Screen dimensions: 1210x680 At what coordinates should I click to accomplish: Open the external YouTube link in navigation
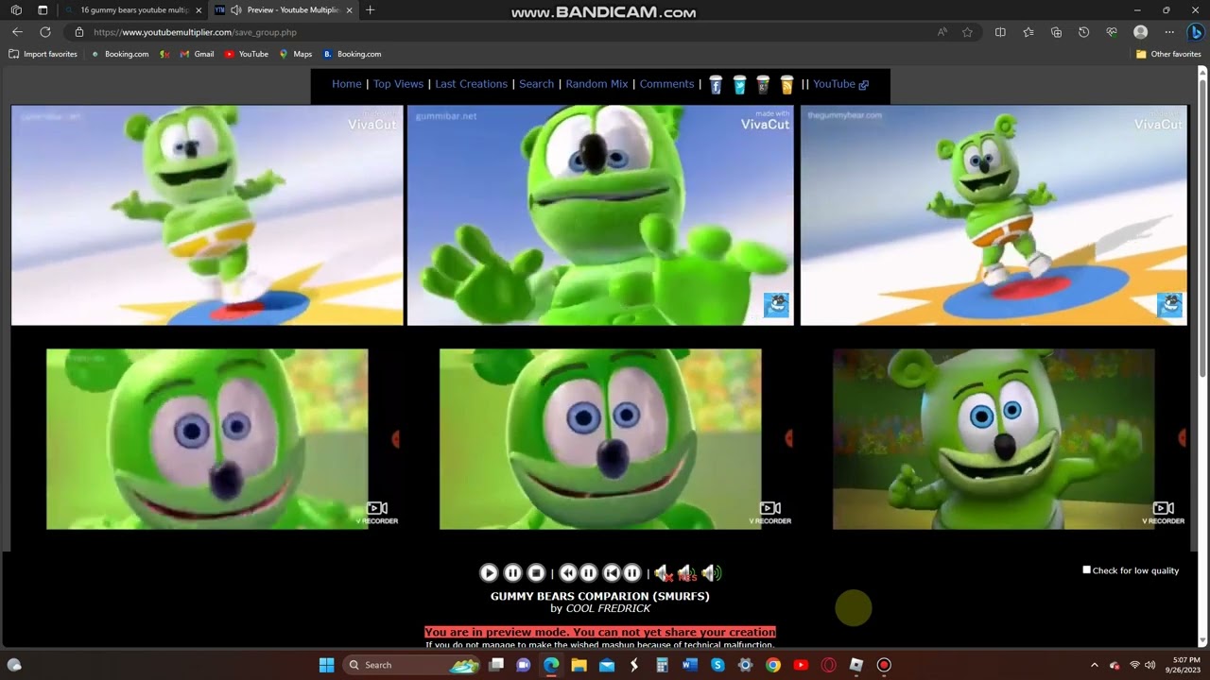pos(840,84)
